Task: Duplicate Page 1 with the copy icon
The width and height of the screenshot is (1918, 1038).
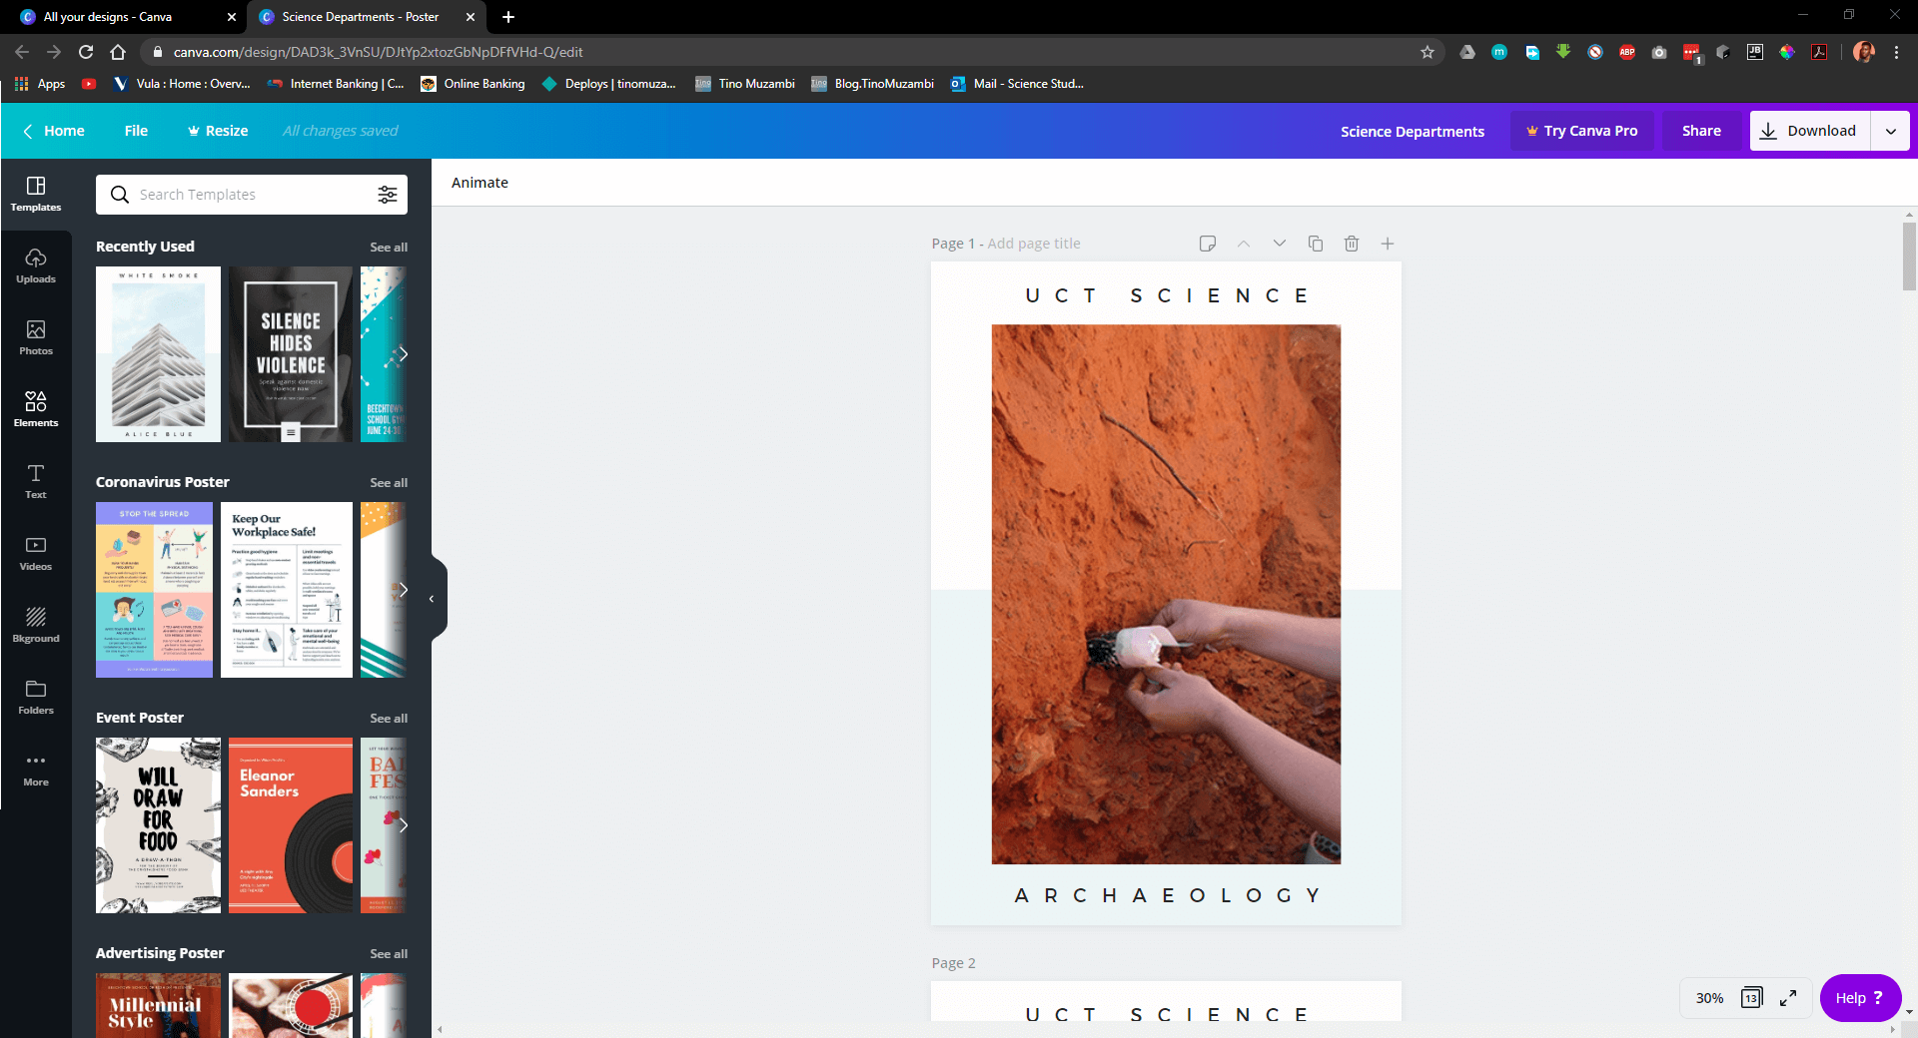Action: (1316, 244)
